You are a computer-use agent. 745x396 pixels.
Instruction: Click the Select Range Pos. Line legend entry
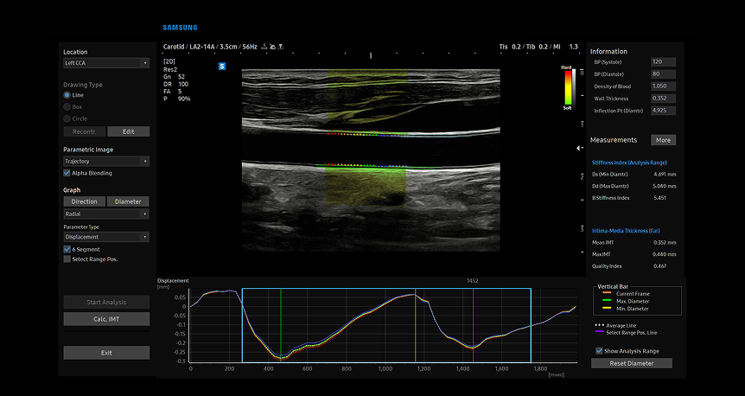[626, 332]
